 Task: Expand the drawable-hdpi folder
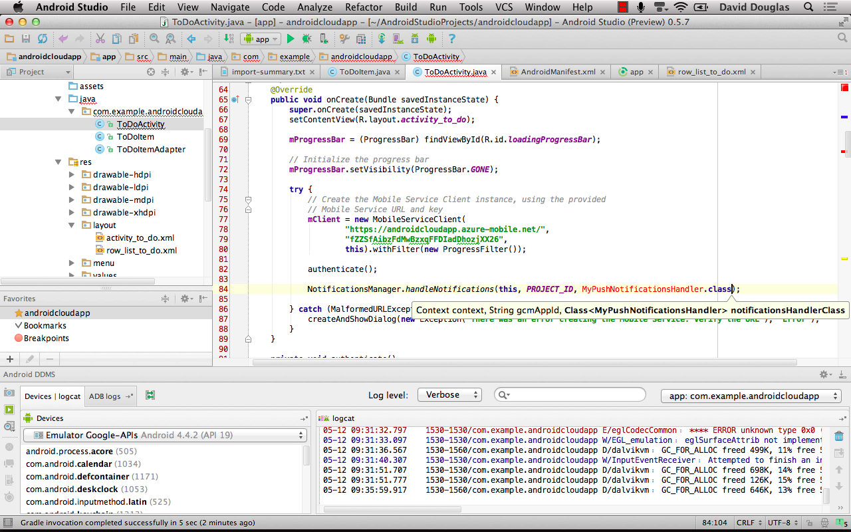click(72, 175)
